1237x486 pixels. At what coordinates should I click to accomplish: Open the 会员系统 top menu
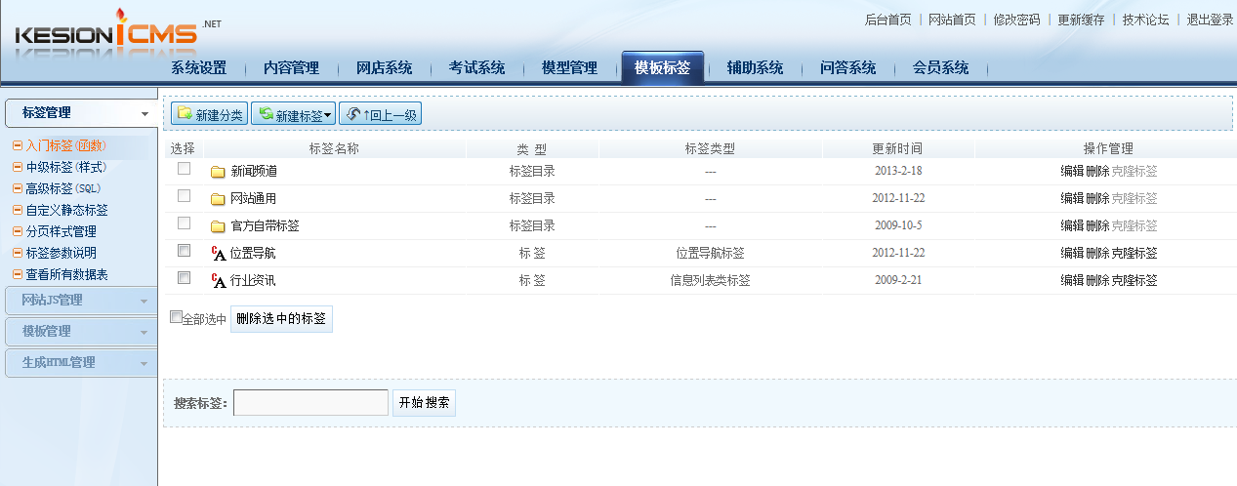(x=940, y=68)
